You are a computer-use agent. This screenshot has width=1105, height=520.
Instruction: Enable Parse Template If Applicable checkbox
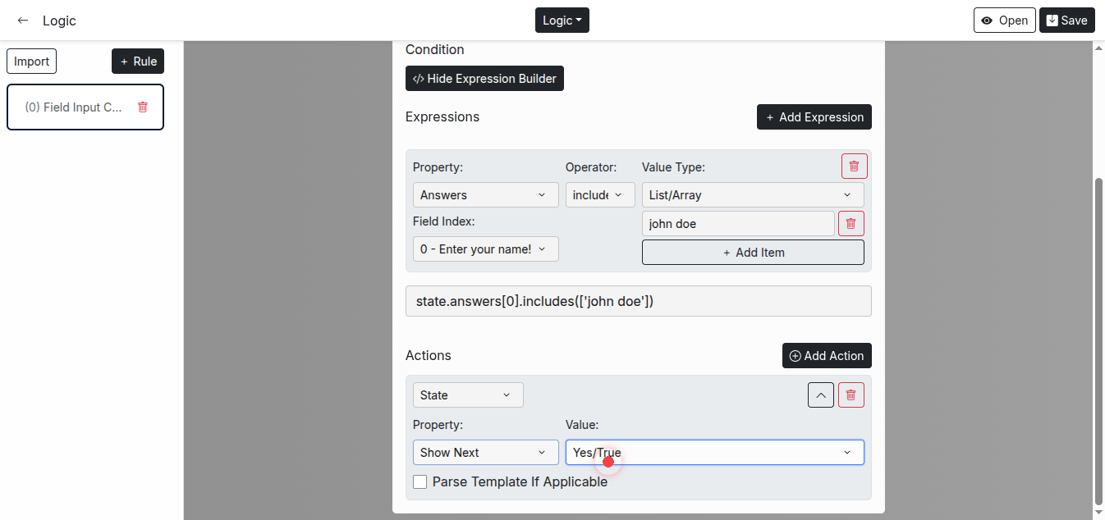coord(420,482)
